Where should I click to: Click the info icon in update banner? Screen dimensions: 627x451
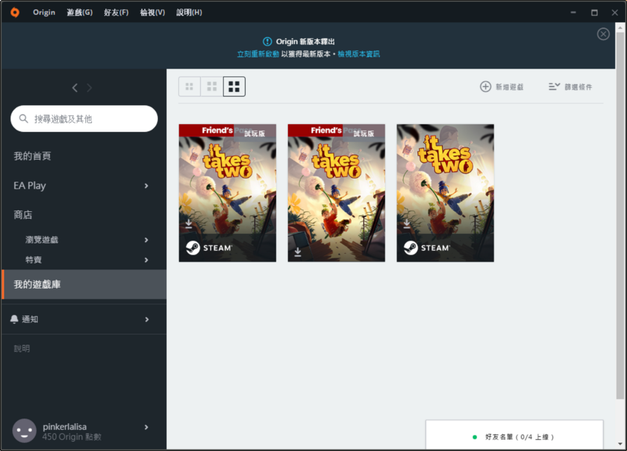click(x=267, y=42)
